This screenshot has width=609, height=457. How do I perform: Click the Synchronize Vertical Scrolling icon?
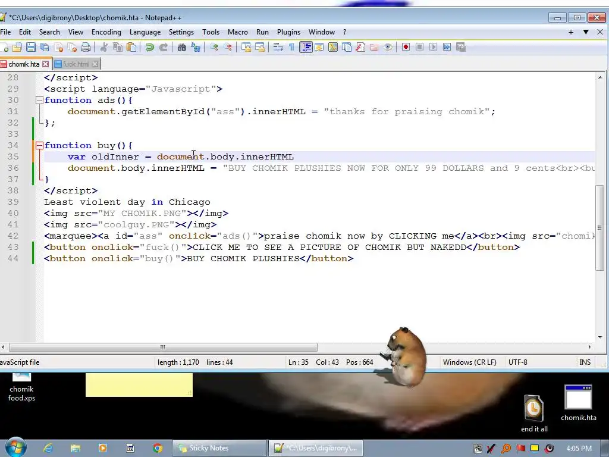pyautogui.click(x=246, y=48)
